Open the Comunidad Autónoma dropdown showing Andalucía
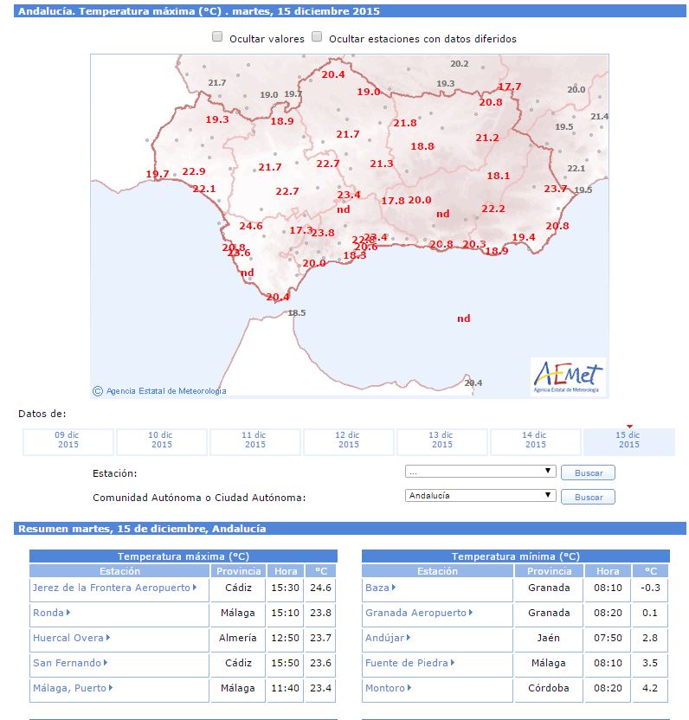This screenshot has width=689, height=720. (480, 496)
